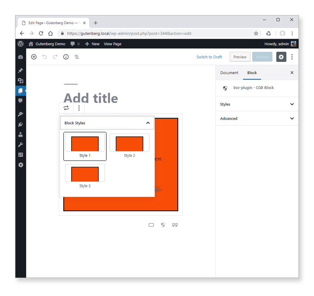Image resolution: width=314 pixels, height=296 pixels.
Task: Reload the page in browser
Action: tap(41, 34)
